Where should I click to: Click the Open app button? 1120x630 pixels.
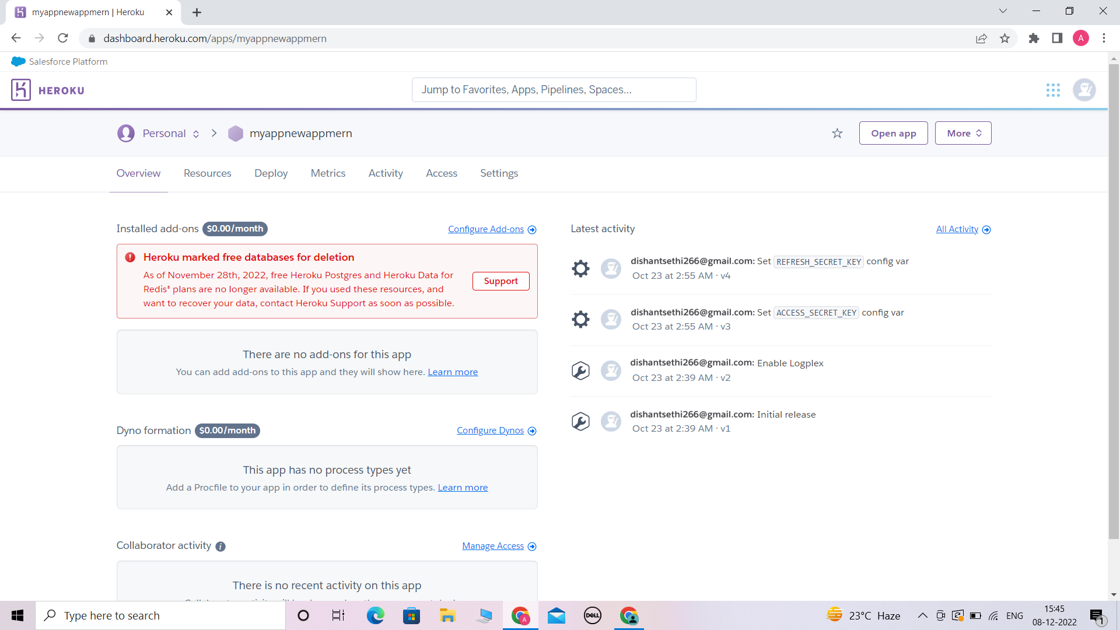tap(893, 133)
